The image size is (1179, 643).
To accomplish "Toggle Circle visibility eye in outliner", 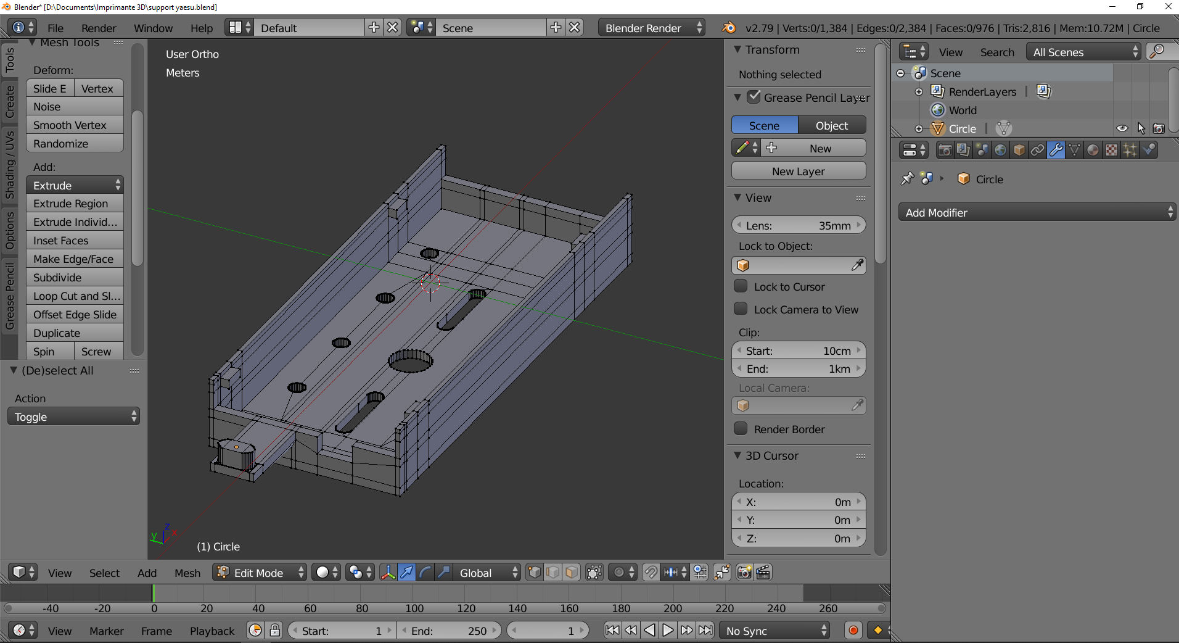I will coord(1122,128).
